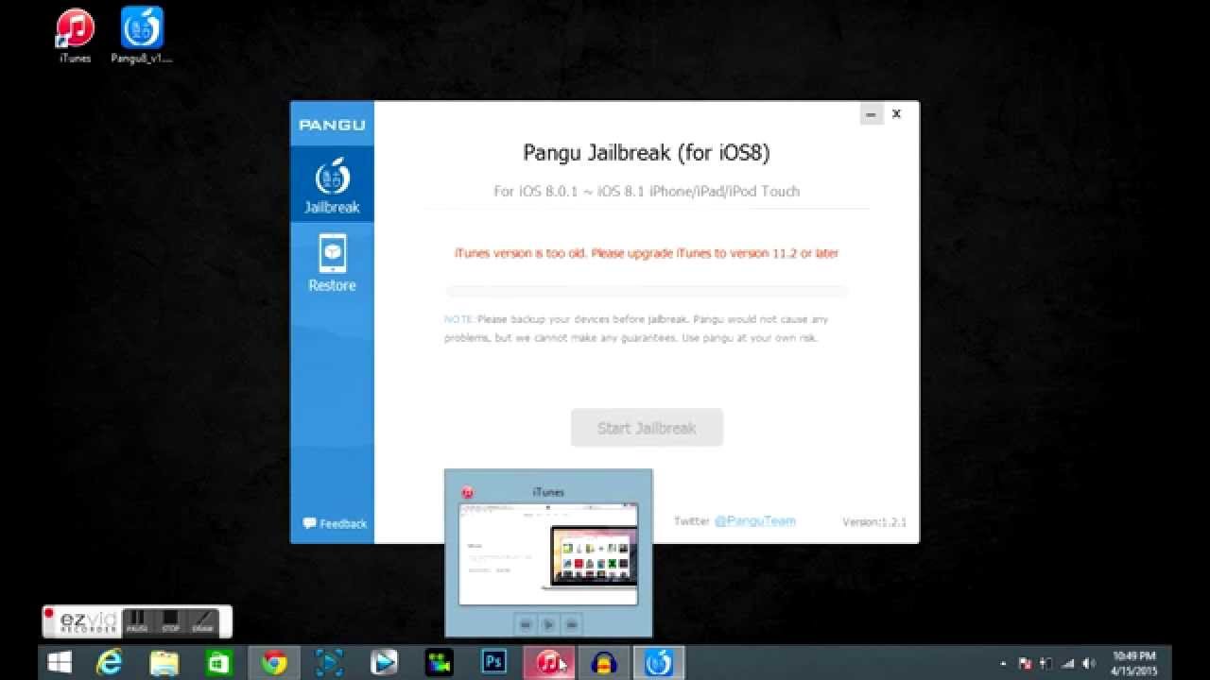Open the Pangu8 desktop shortcut
1210x680 pixels.
pyautogui.click(x=142, y=36)
